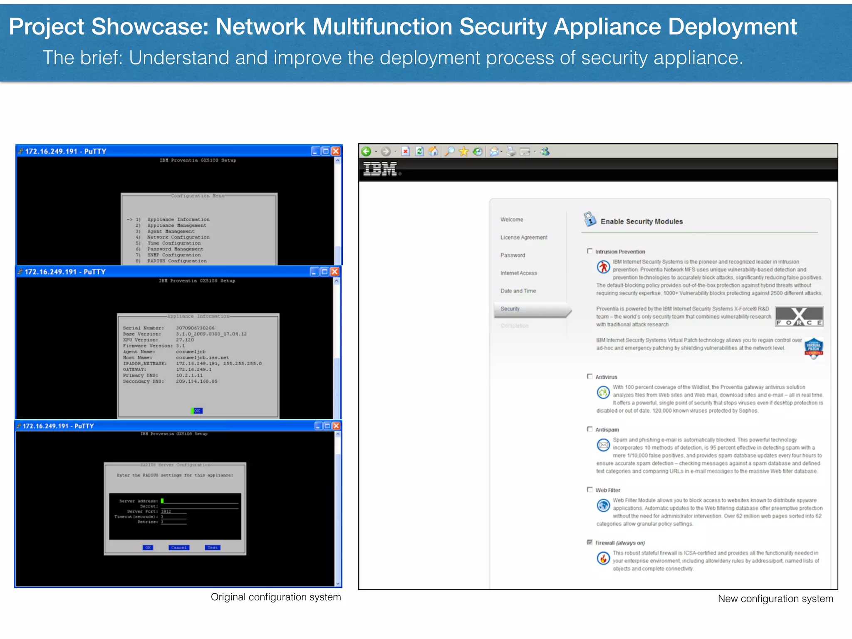
Task: Click the Print icon in toolbar
Action: pyautogui.click(x=511, y=151)
